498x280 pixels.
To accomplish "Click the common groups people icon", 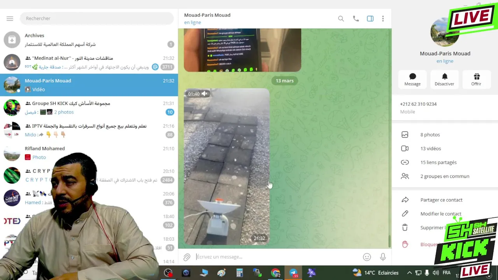I will [405, 176].
